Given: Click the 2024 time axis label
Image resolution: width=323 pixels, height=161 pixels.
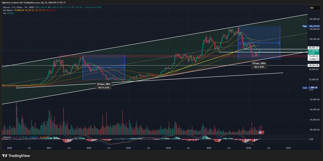Looking at the screenshot, I should (x=168, y=148).
